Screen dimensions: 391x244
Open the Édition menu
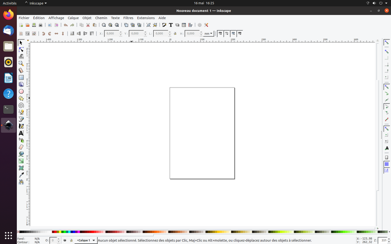[x=39, y=18]
